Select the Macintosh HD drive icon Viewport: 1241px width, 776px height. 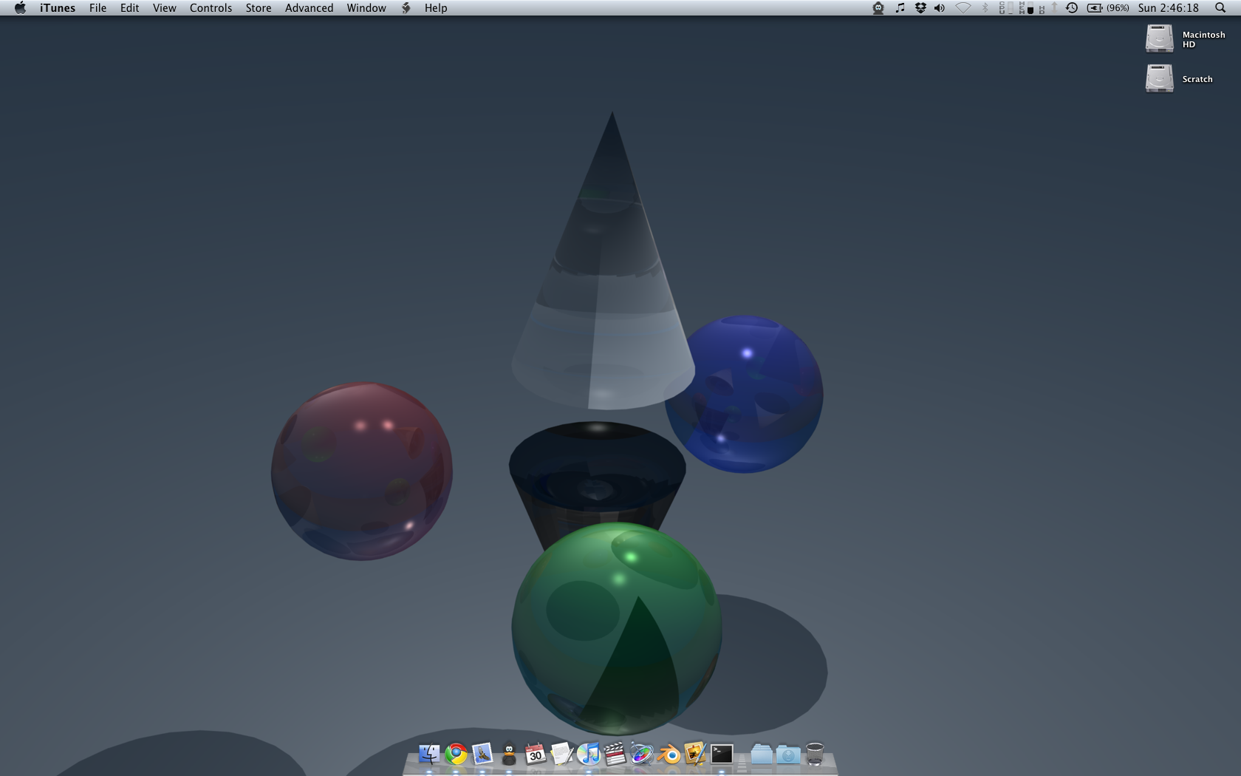(1160, 38)
